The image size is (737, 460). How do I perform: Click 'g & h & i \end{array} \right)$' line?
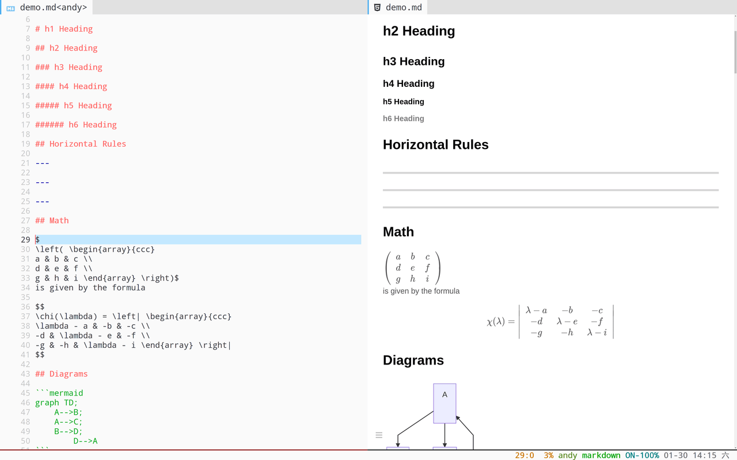(x=107, y=278)
